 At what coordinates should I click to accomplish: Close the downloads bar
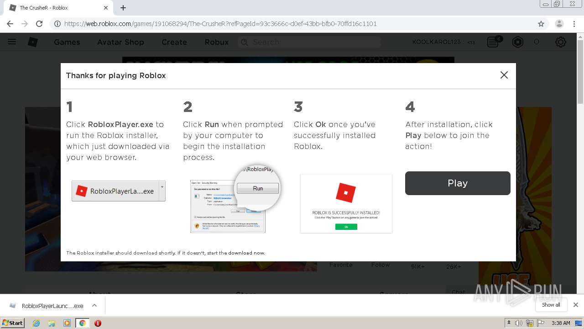click(x=576, y=305)
